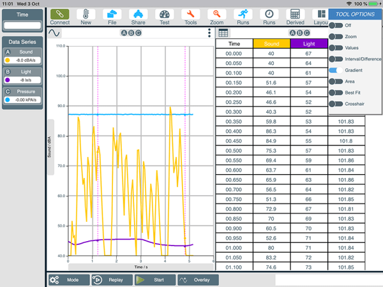Open the graph's three-dot options menu
This screenshot has height=287, width=383.
click(209, 33)
